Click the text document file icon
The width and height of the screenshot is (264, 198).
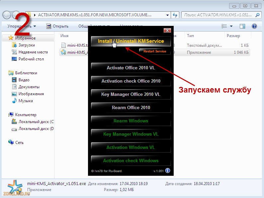tap(63, 45)
